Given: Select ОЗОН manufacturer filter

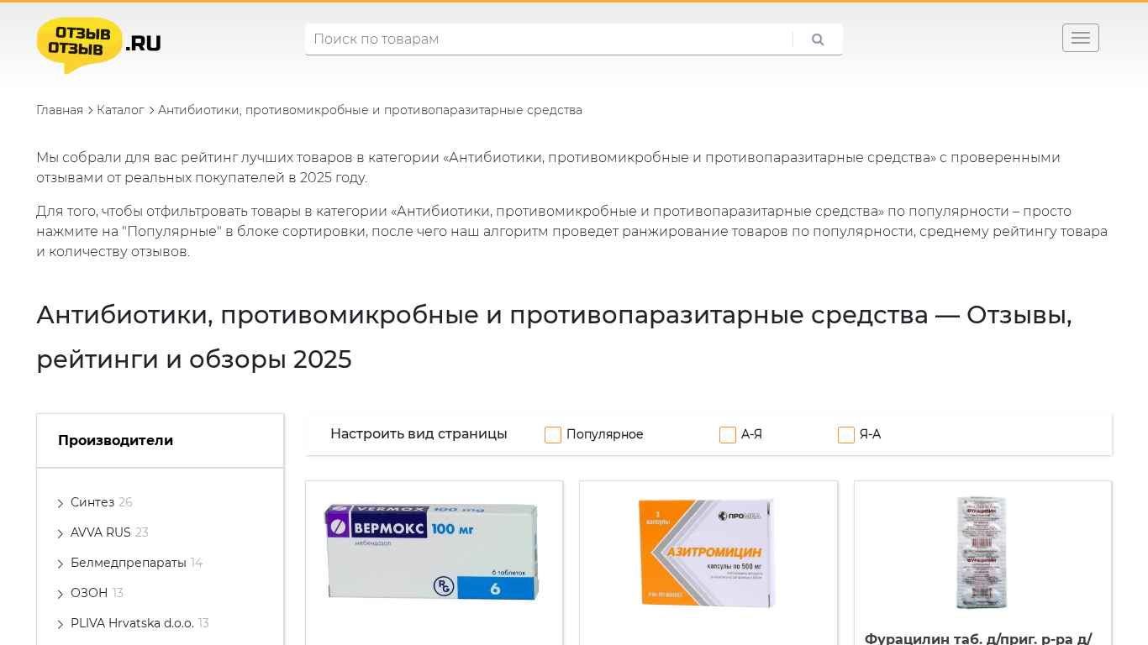Looking at the screenshot, I should [x=89, y=593].
